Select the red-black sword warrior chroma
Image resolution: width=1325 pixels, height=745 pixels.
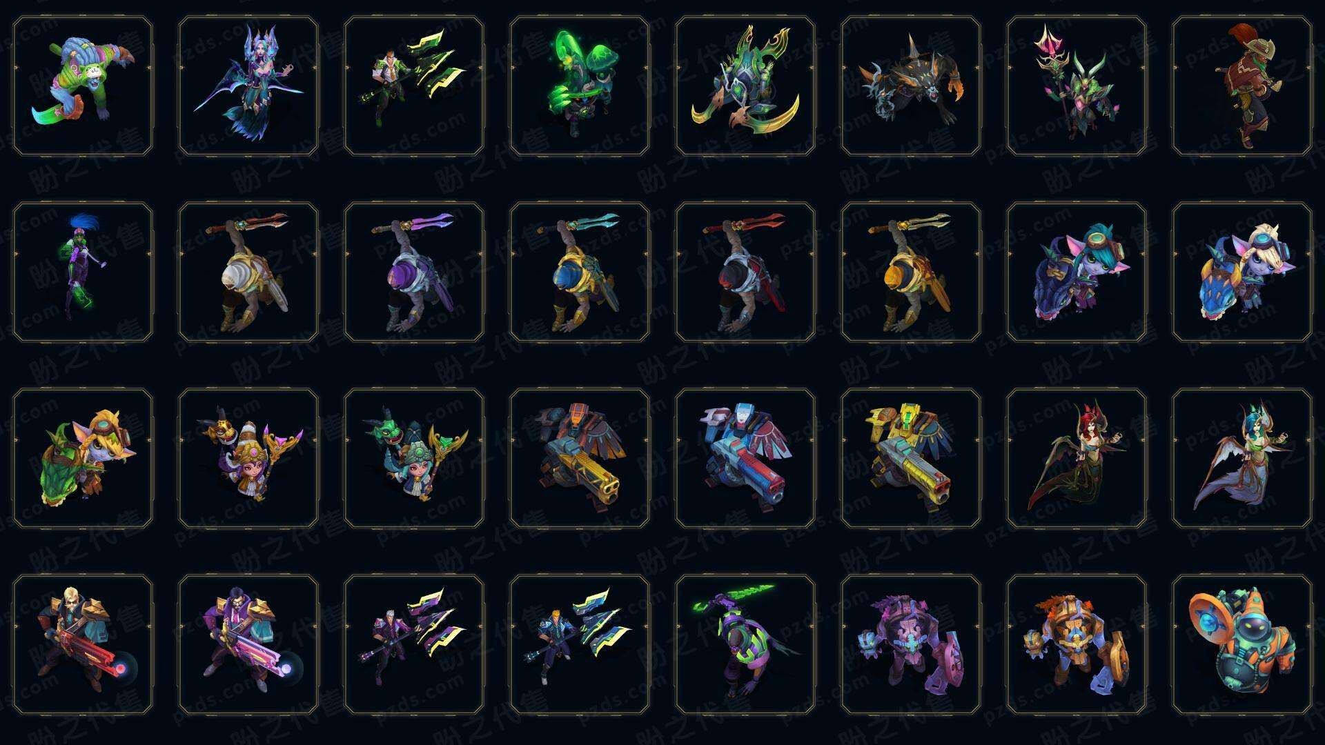pos(745,272)
